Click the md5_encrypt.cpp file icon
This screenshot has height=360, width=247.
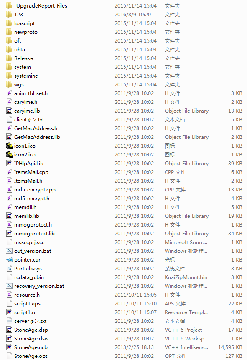pos(9,190)
